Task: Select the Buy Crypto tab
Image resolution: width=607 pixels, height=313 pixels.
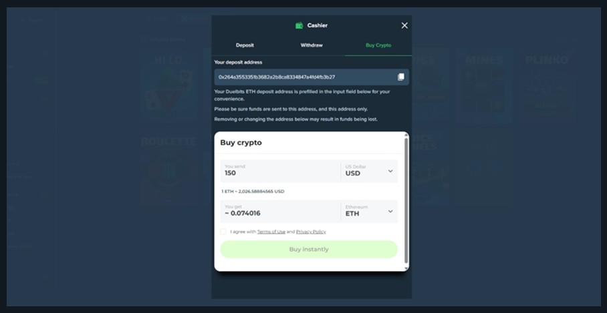Action: tap(378, 45)
